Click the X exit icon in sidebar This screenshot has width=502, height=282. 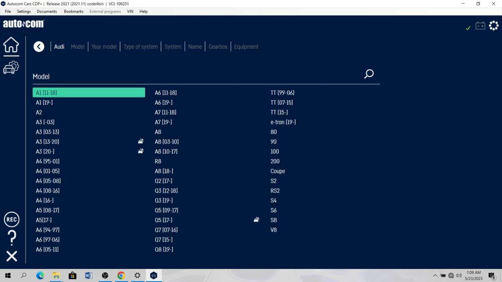(12, 256)
